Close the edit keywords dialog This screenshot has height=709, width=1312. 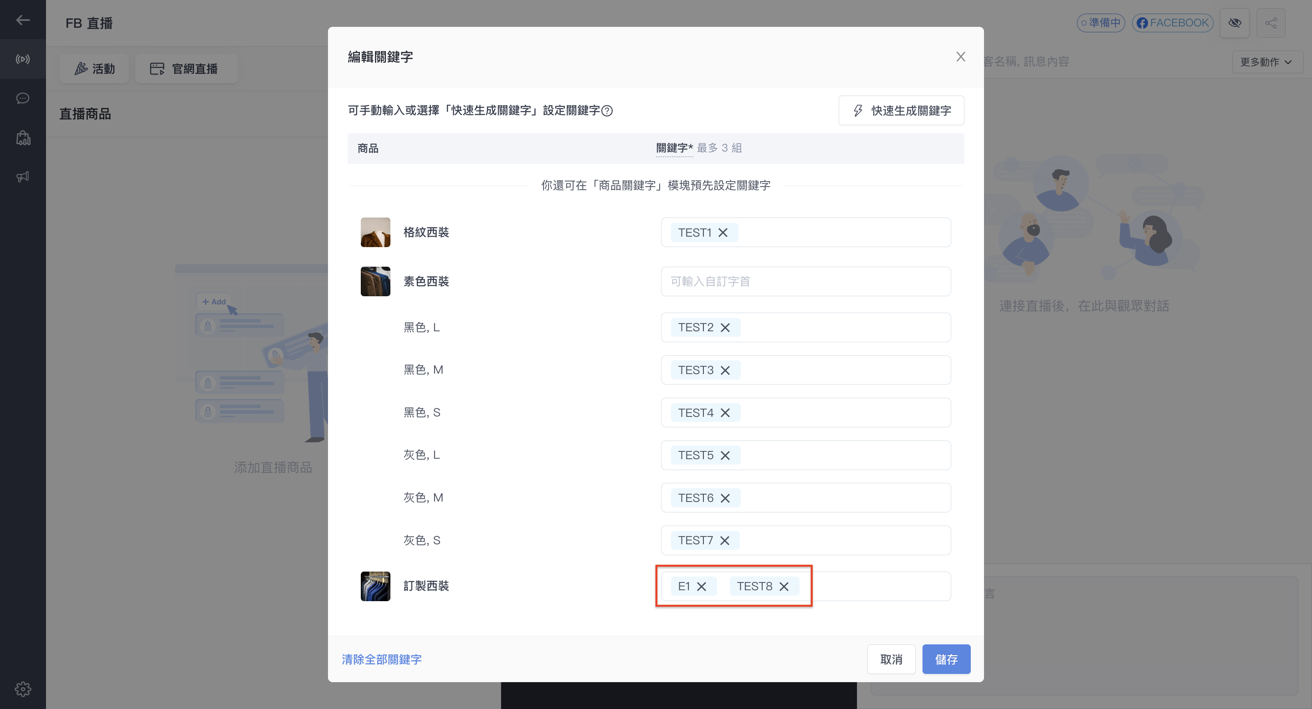pyautogui.click(x=961, y=56)
